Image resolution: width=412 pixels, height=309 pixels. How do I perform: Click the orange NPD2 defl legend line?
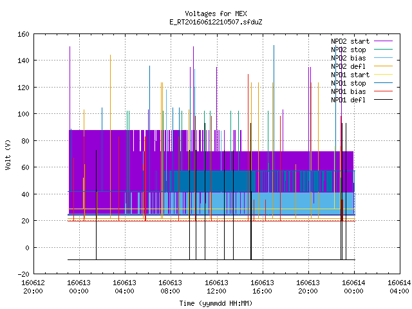(383, 66)
